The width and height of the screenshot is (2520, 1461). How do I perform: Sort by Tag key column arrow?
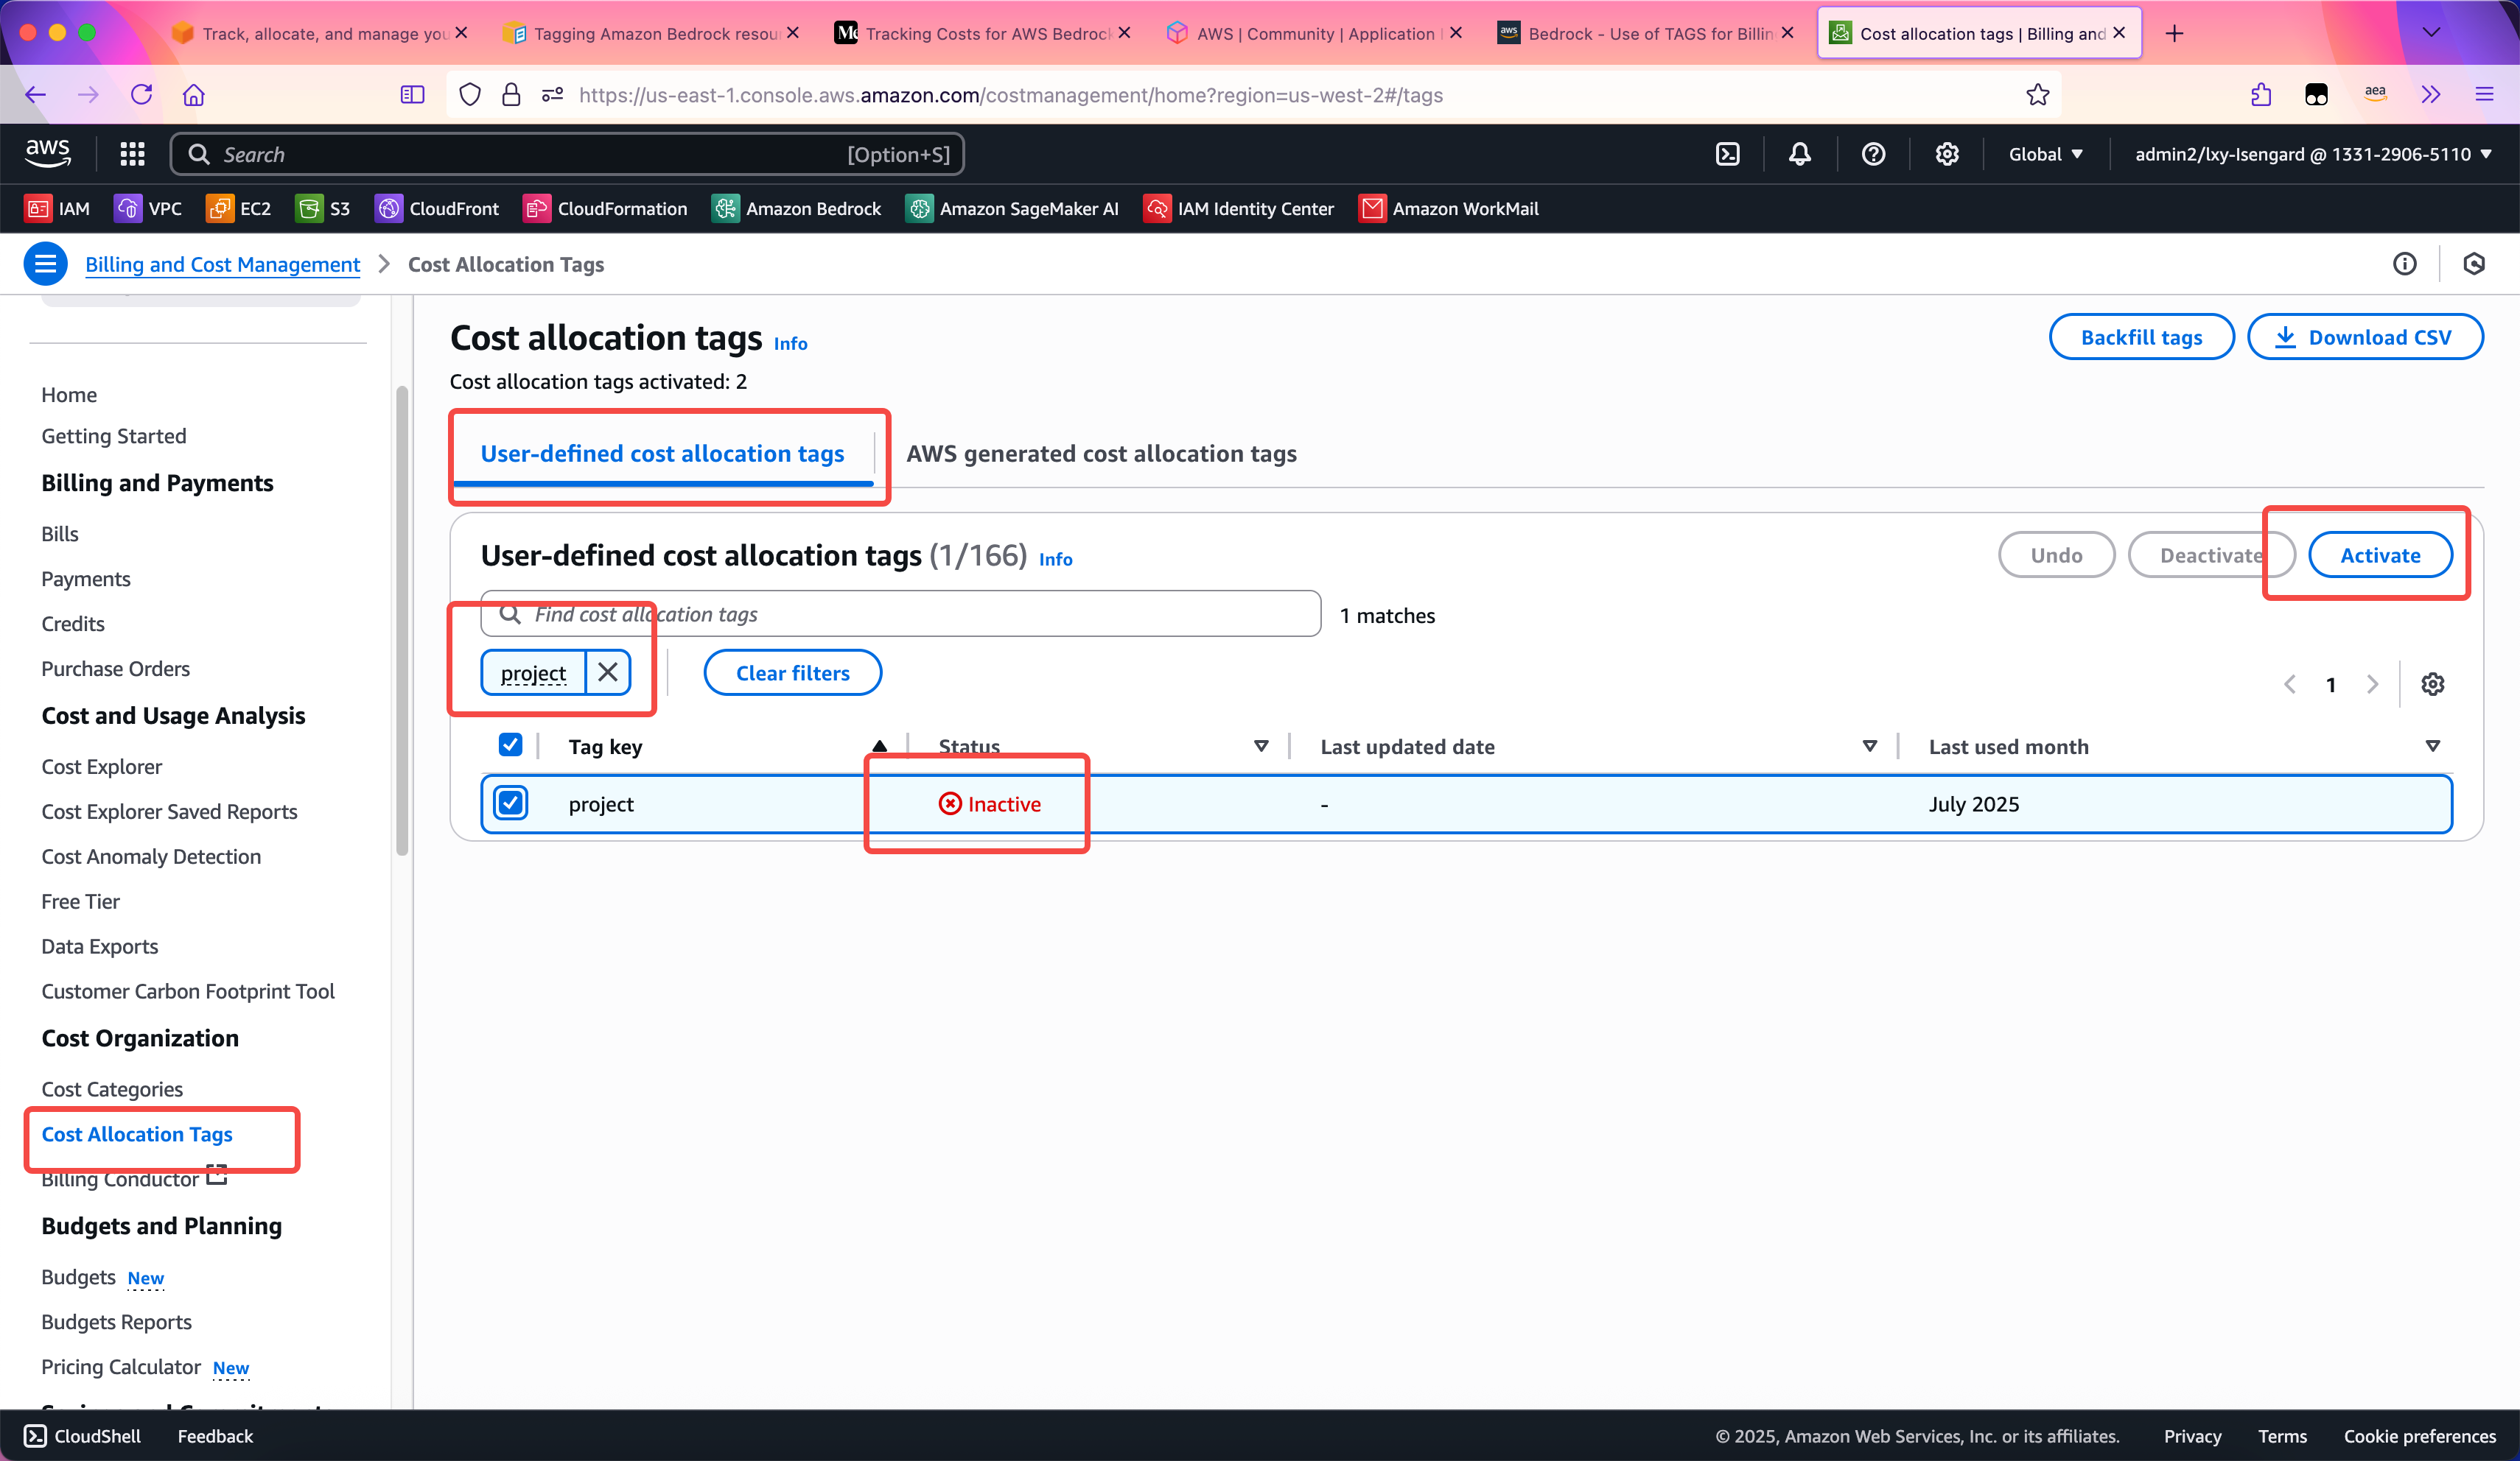[879, 747]
